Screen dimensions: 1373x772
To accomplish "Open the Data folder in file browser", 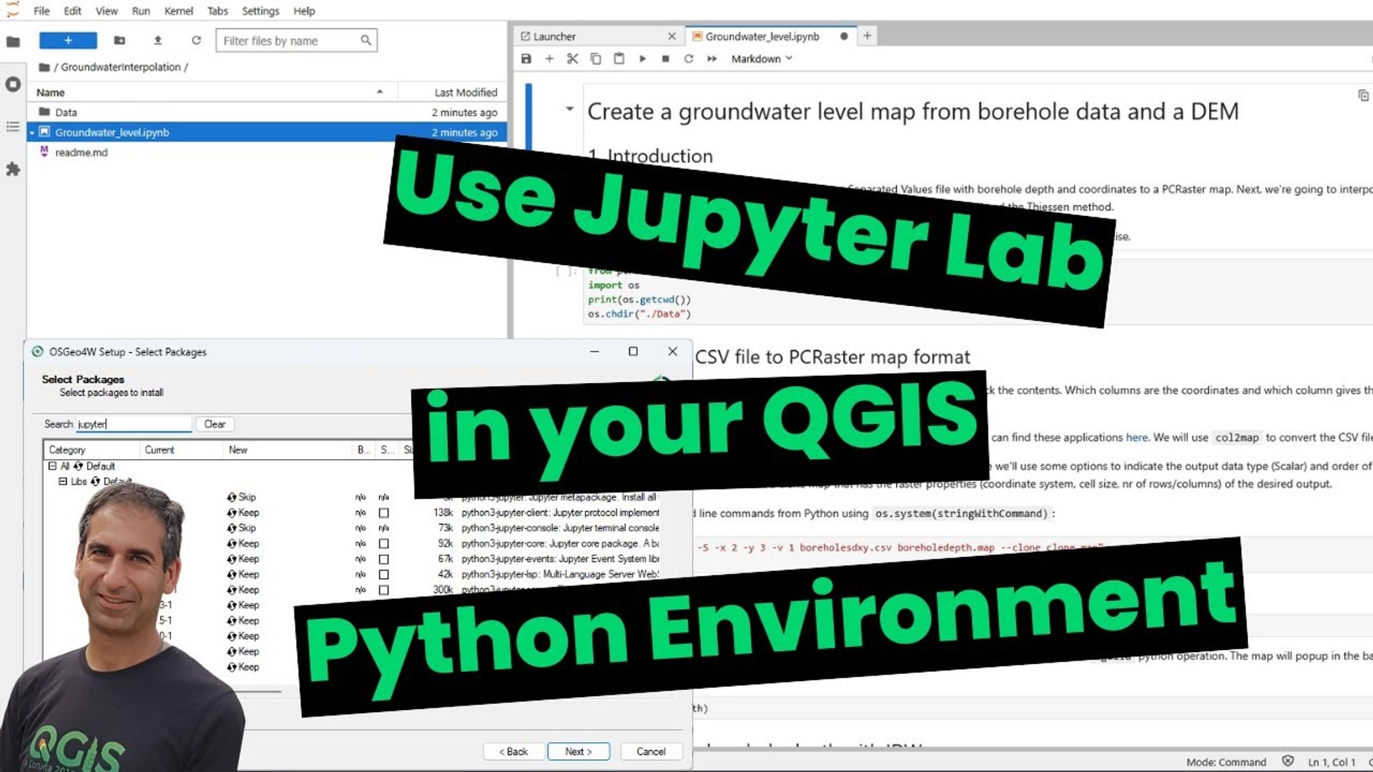I will pos(267,112).
